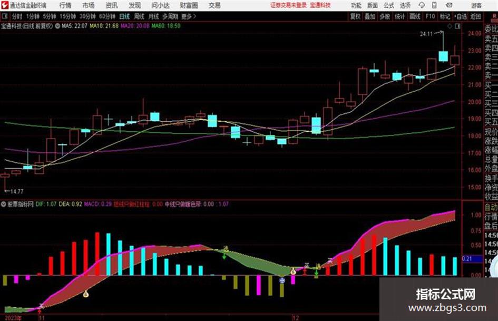Click the MA20: 20.08 label
The image size is (498, 321).
[x=135, y=26]
